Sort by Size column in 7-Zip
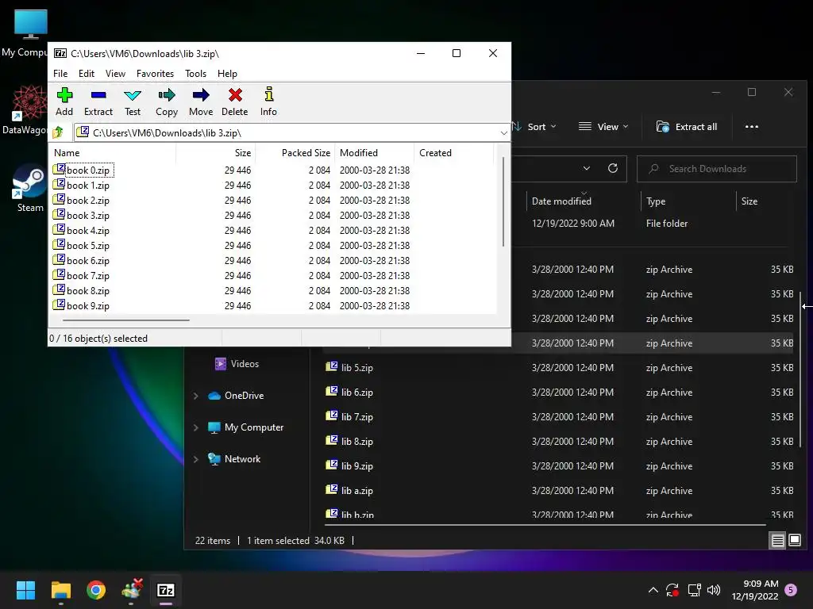The image size is (813, 609). coord(243,153)
